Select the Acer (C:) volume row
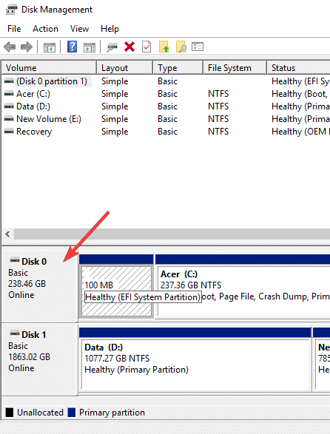Image resolution: width=330 pixels, height=434 pixels. (x=166, y=94)
